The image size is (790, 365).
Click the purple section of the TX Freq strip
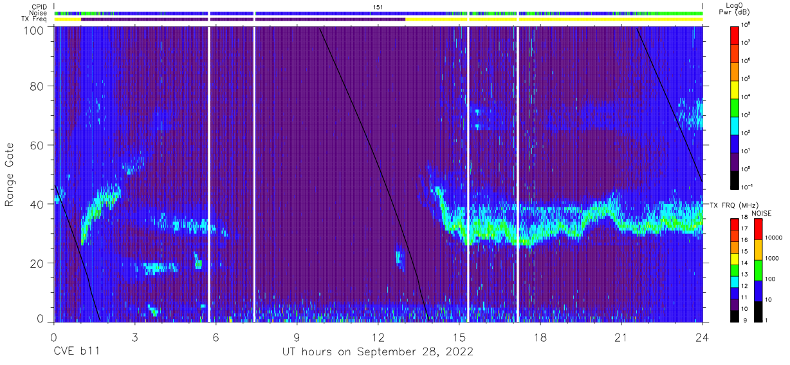click(x=243, y=19)
